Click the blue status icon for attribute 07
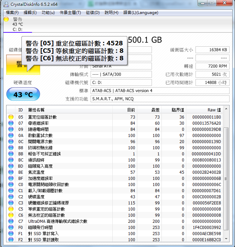Viewport: 235px width, 247px height. click(x=11, y=123)
